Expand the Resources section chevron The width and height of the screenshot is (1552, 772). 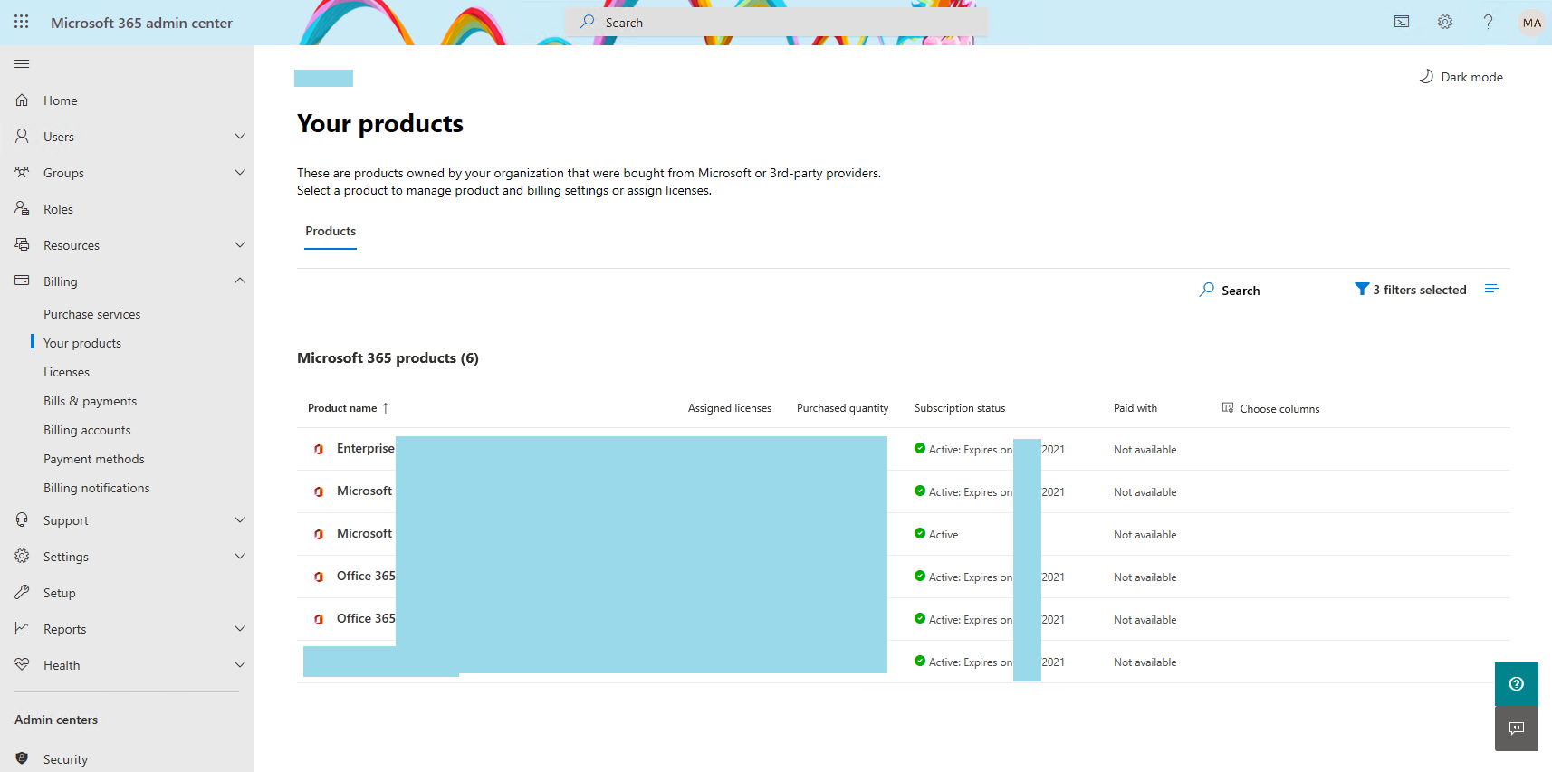[240, 245]
